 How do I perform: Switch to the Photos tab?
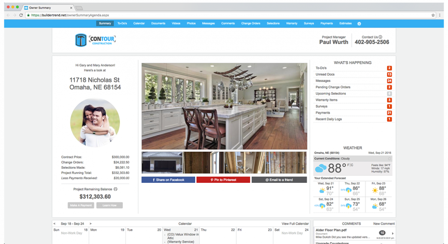pos(191,23)
